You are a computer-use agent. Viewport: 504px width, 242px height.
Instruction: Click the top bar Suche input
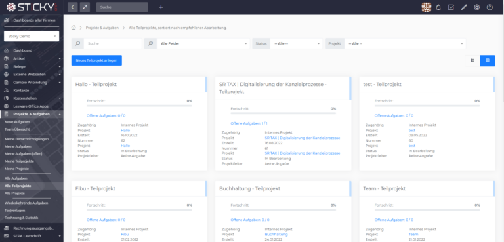122,7
